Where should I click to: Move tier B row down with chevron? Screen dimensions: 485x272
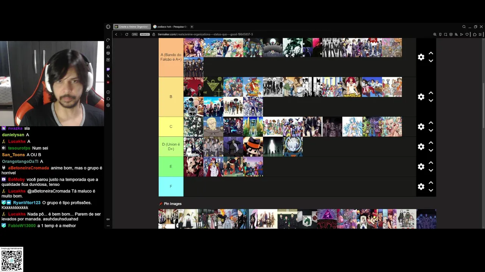[431, 100]
